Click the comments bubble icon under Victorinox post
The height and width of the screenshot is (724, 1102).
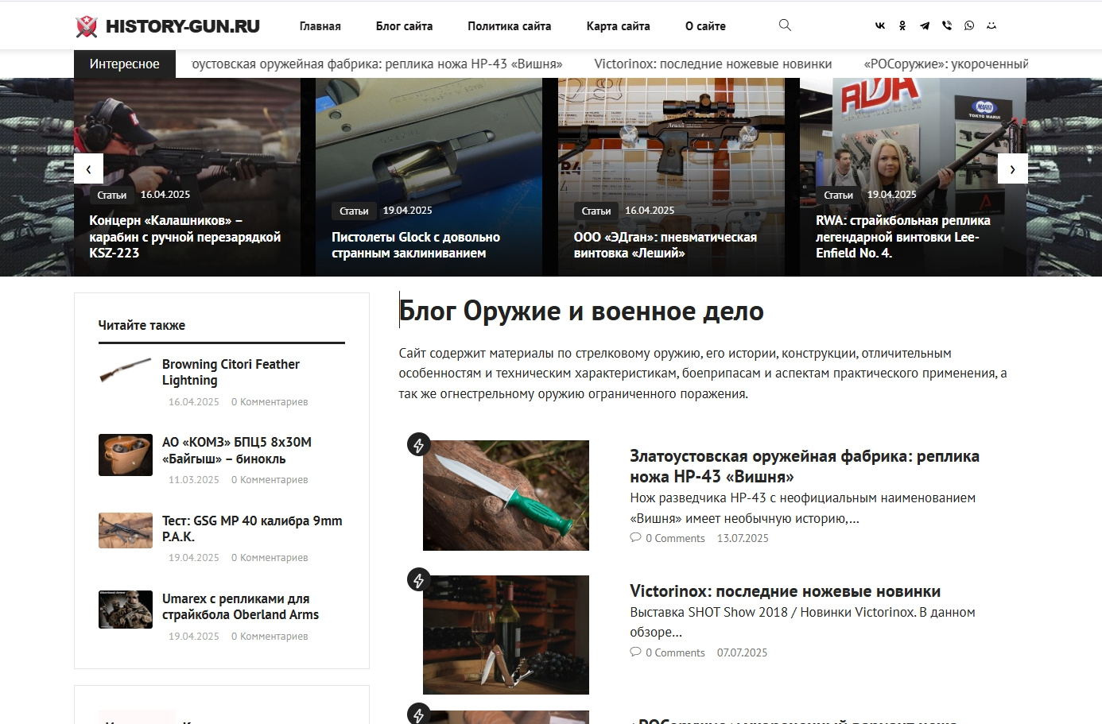(635, 652)
